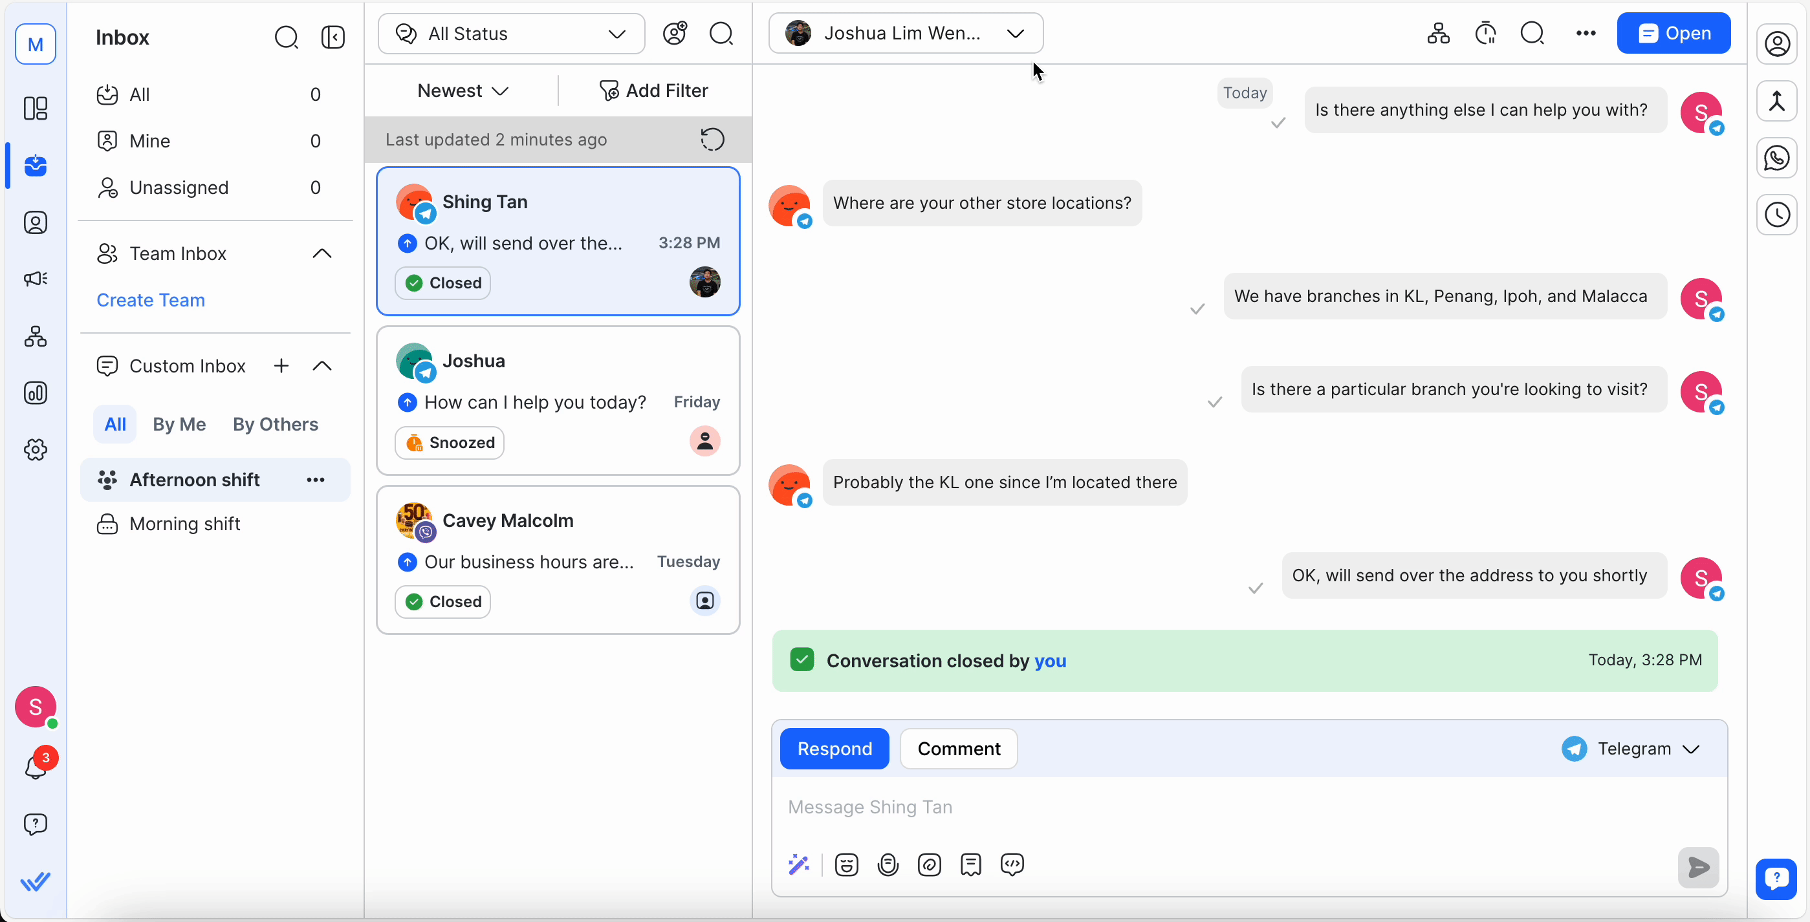Open the All Status dropdown
Screen dimensions: 1810x922
point(511,34)
